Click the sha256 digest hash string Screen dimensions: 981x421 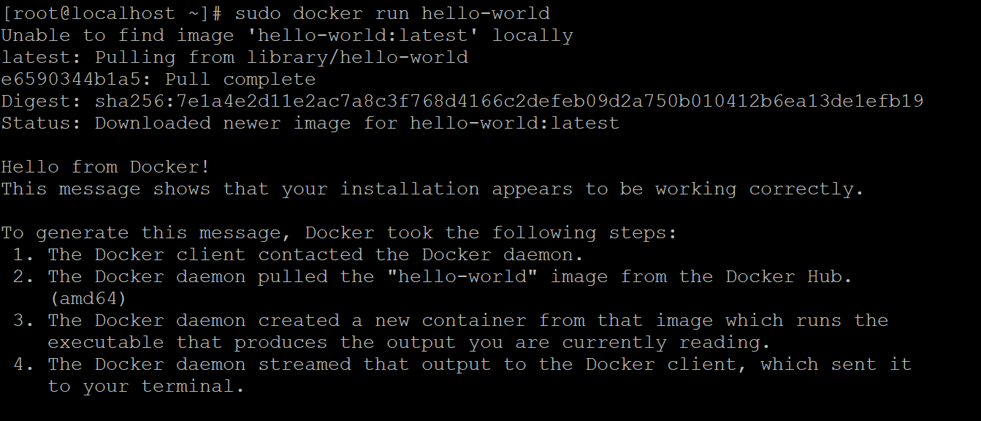(x=509, y=102)
